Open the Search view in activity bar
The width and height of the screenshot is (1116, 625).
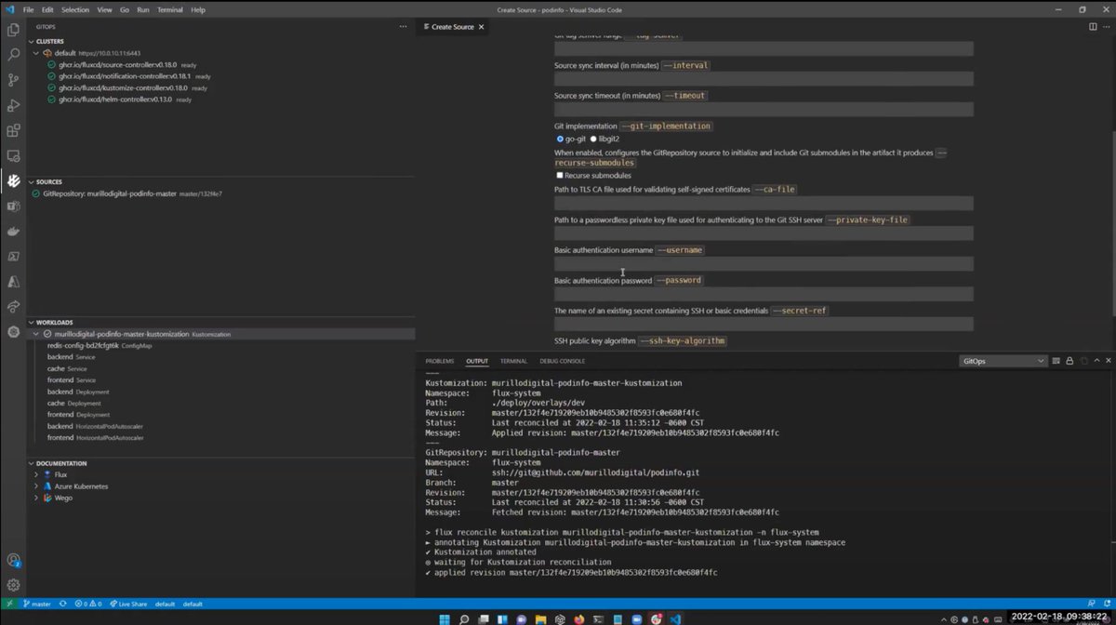coord(13,56)
